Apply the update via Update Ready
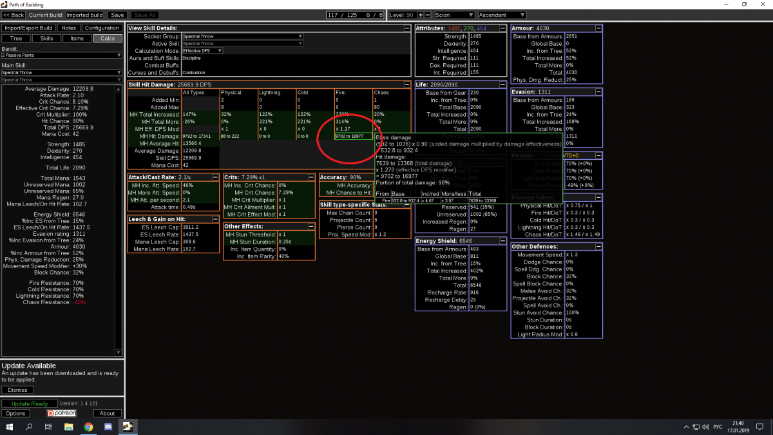 point(30,404)
